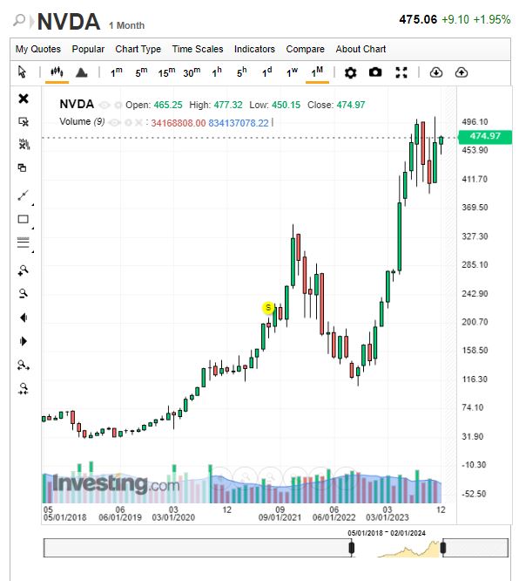Click the 03/01/2023 date axis label
This screenshot has height=581, width=519.
tap(388, 517)
